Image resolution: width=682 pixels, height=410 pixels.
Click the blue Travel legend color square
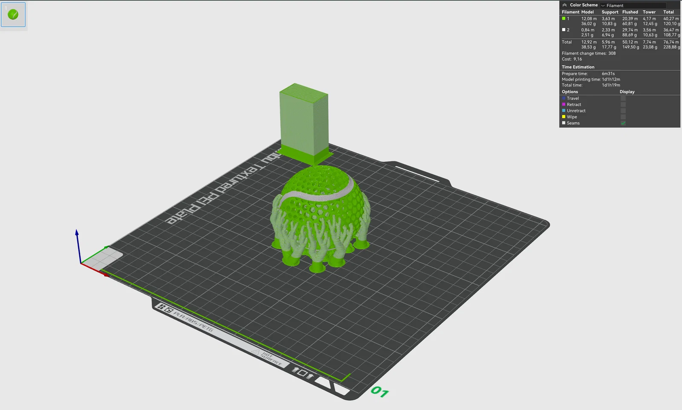564,98
